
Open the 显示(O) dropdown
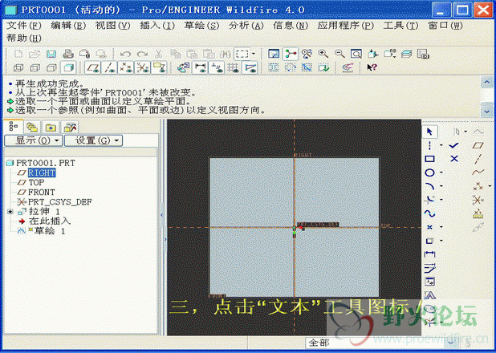[x=34, y=140]
